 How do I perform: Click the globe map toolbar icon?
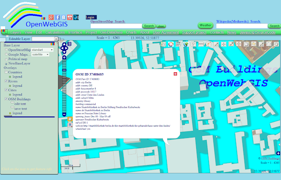[x=186, y=44]
